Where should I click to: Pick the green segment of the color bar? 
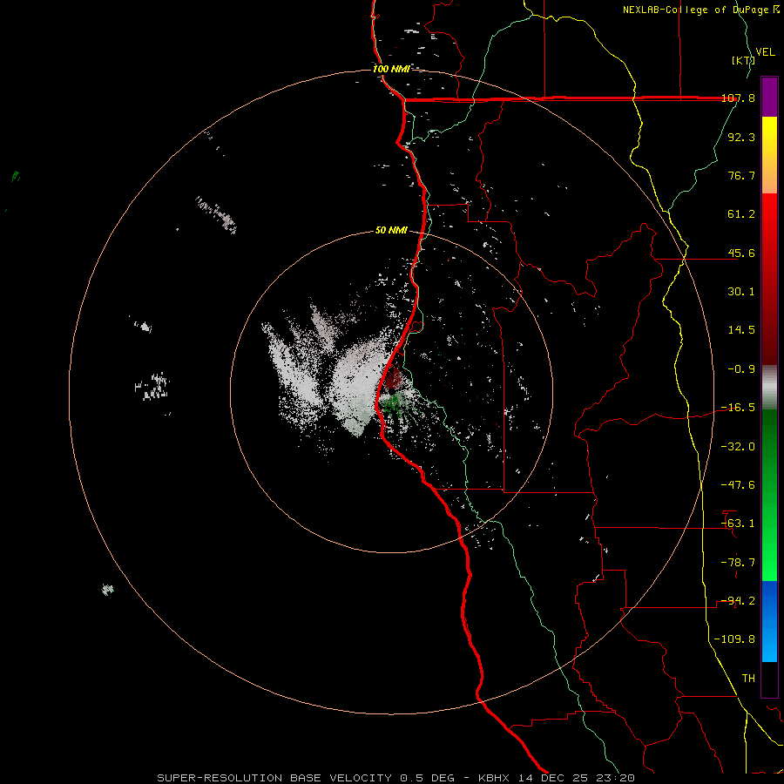pos(769,495)
